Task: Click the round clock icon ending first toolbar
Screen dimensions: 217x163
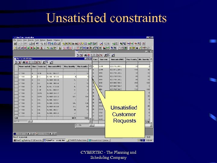Action: pyautogui.click(x=143, y=43)
